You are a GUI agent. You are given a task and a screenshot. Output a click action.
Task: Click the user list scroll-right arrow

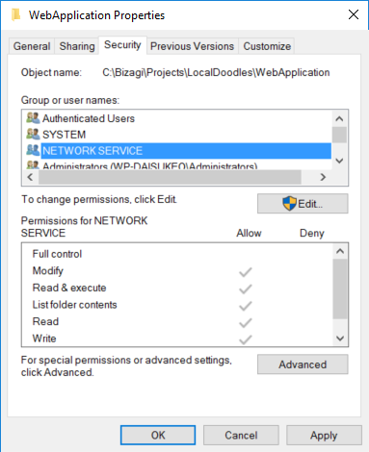[x=323, y=177]
